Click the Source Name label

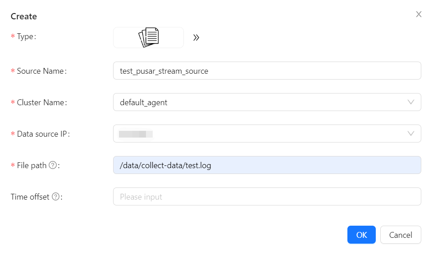41,71
